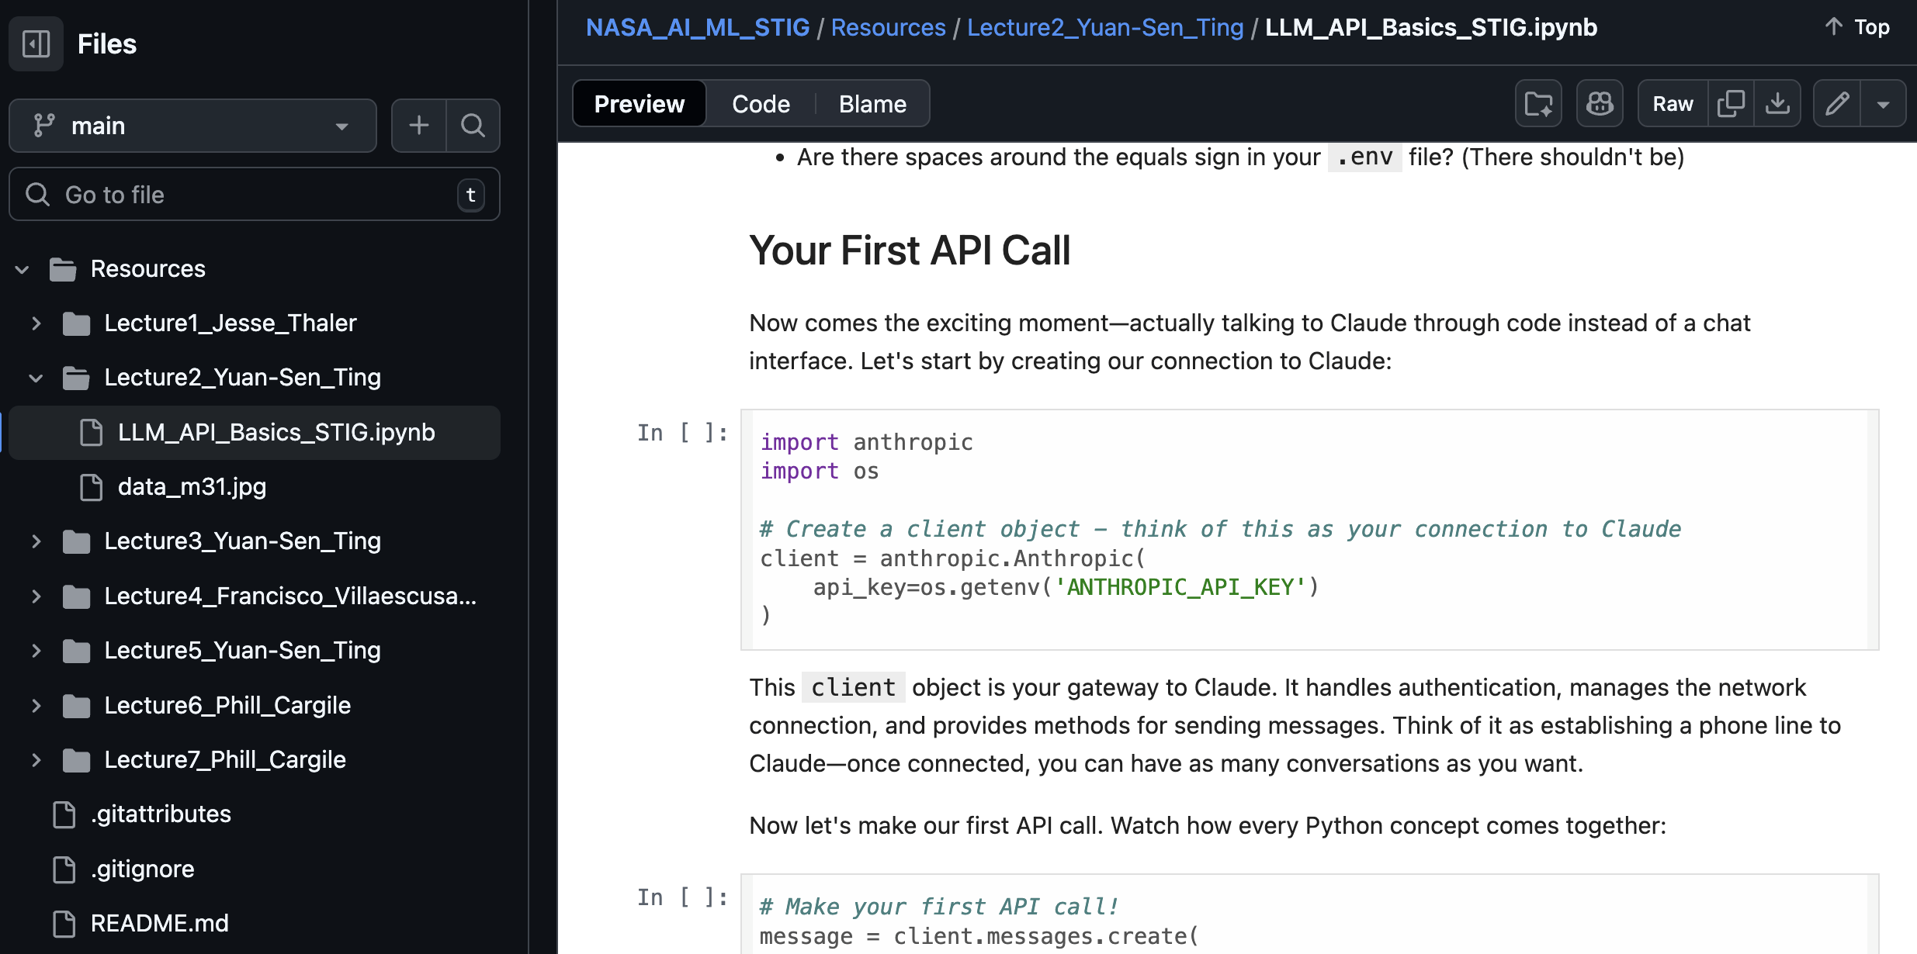Image resolution: width=1917 pixels, height=954 pixels.
Task: Switch to the Code tab
Action: tap(761, 104)
